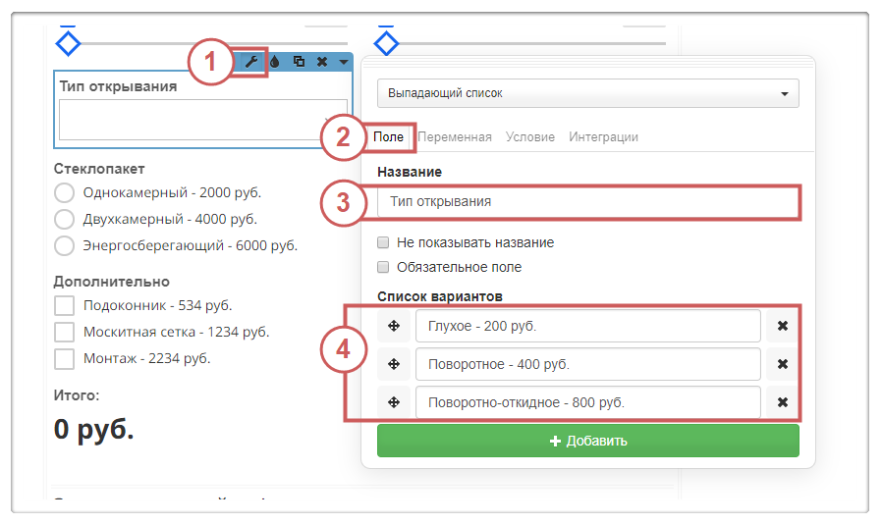Viewport: 882px width, 524px height.
Task: Check the 'Обязательное поле' checkbox
Action: point(384,267)
